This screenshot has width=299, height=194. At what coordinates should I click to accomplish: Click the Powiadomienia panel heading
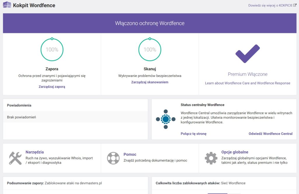coord(19,105)
